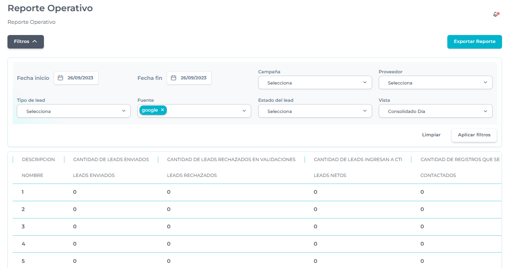This screenshot has width=509, height=268.
Task: Collapse the Filtros panel
Action: [x=26, y=42]
